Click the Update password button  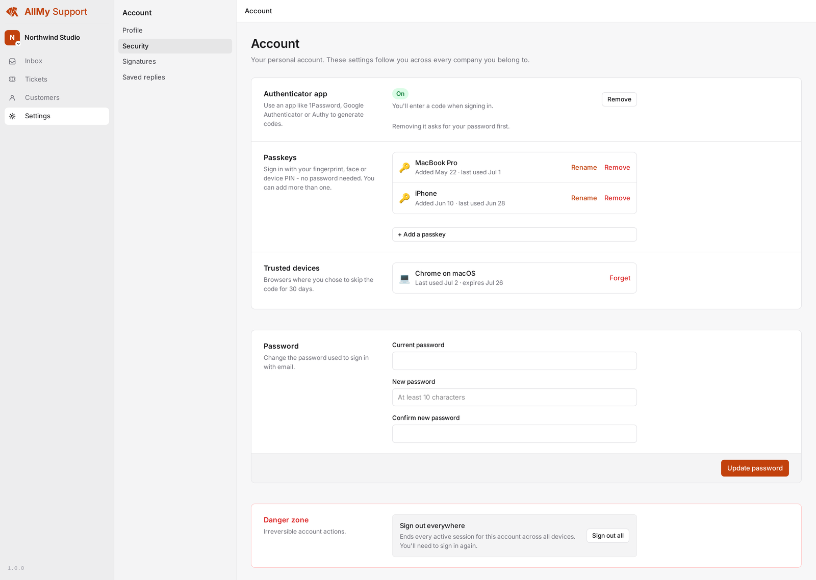tap(755, 468)
